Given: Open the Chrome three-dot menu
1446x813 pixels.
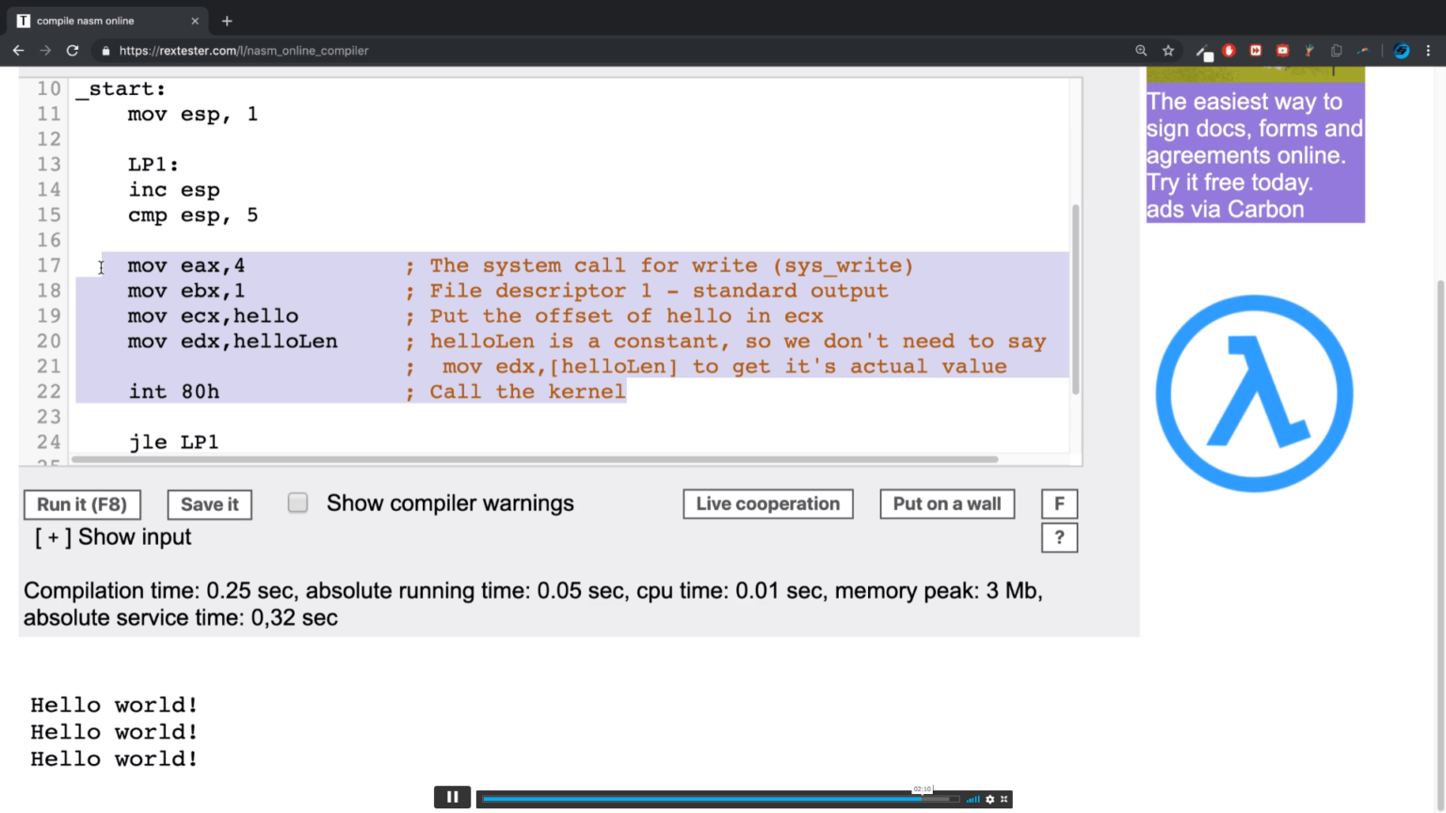Looking at the screenshot, I should (x=1428, y=51).
